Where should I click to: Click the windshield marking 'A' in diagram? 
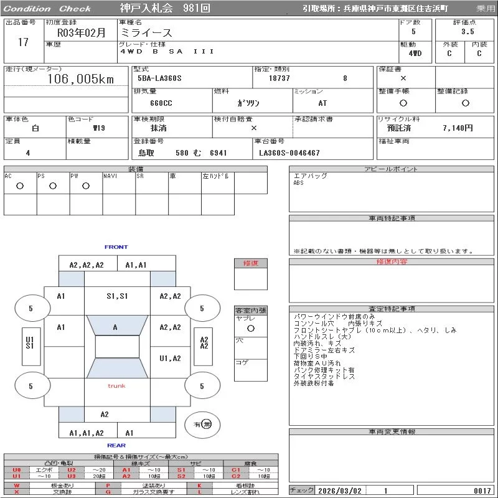[x=115, y=327]
